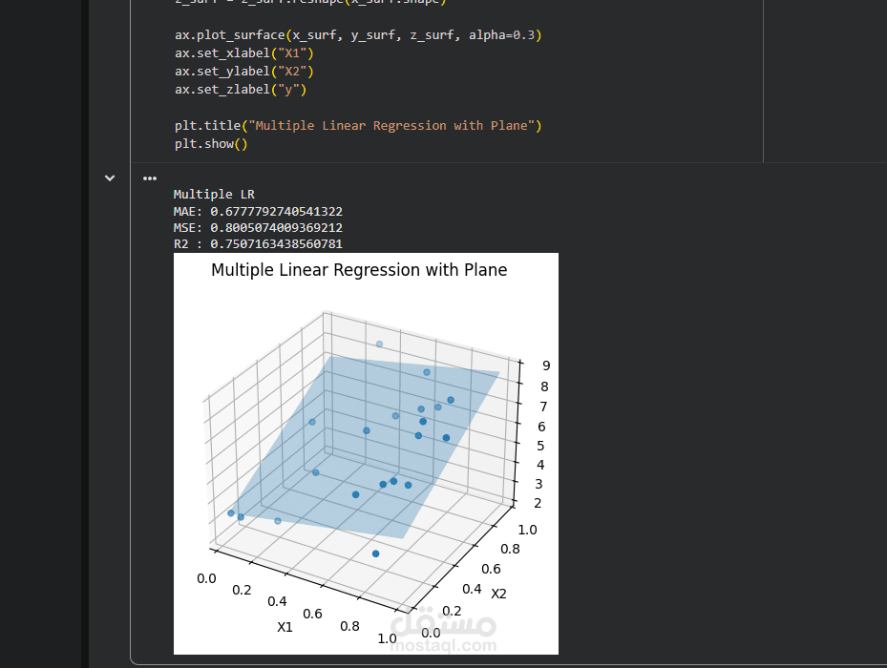
Task: Click the X2 axis label on plot
Action: tap(498, 594)
